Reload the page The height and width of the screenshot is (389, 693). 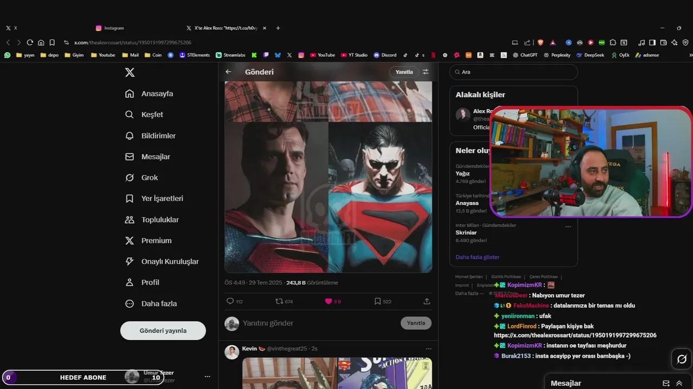click(30, 42)
